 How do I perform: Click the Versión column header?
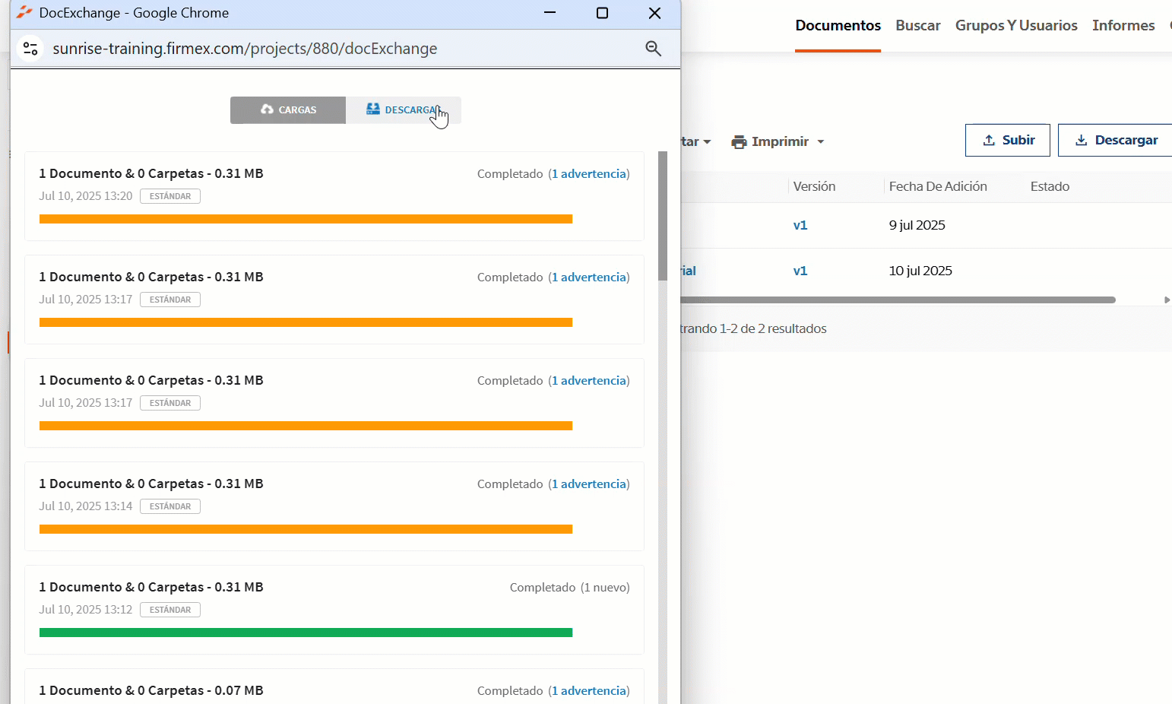[814, 187]
